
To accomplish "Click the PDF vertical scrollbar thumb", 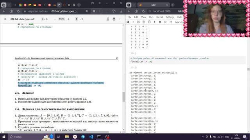I will (123, 97).
